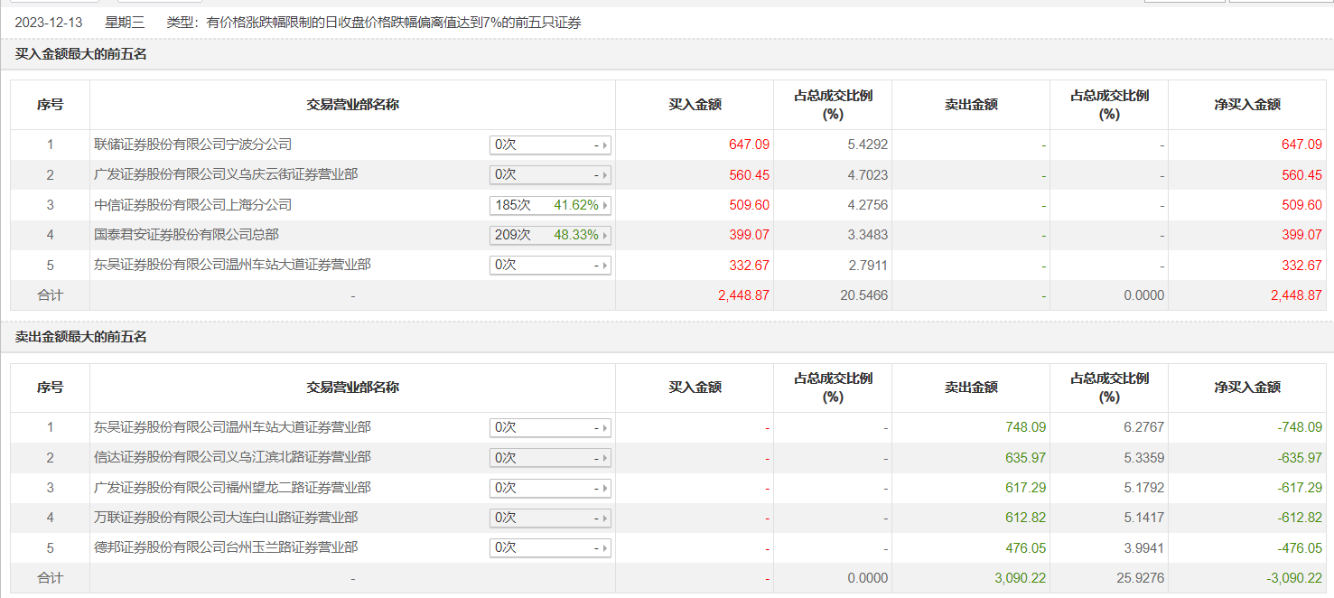Open 0次 dropdown beside 广发证券义乌庆云街营业部
The image size is (1334, 598).
604,174
